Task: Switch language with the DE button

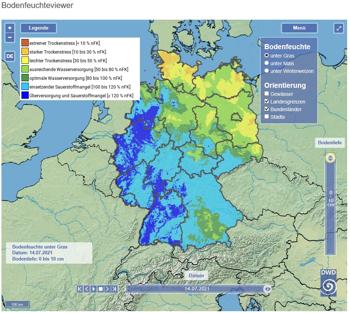Action: (9, 56)
